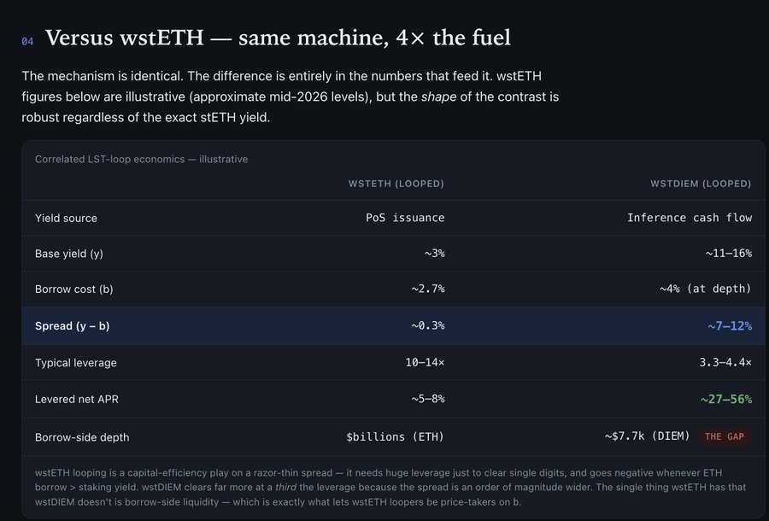This screenshot has width=769, height=521.
Task: Click the '~4% (at depth)' borrow cost cell
Action: [x=705, y=289]
